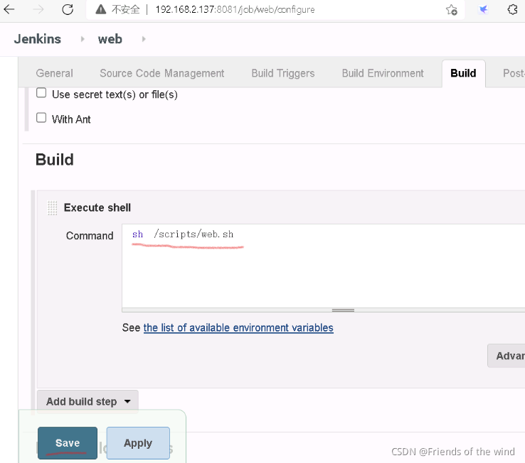Switch to Build Triggers tab
Viewport: 525px width, 463px height.
[x=283, y=73]
